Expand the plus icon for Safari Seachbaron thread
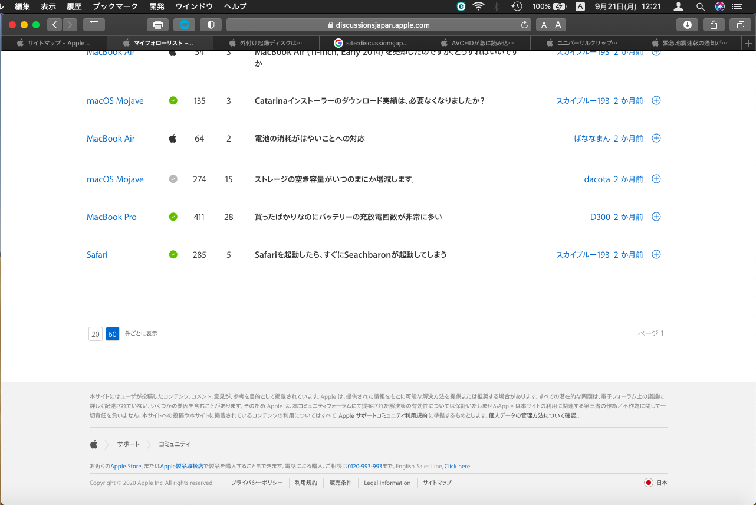This screenshot has height=505, width=756. (656, 255)
